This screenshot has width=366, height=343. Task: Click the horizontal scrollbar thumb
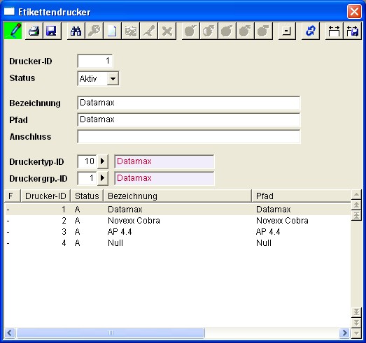click(111, 333)
